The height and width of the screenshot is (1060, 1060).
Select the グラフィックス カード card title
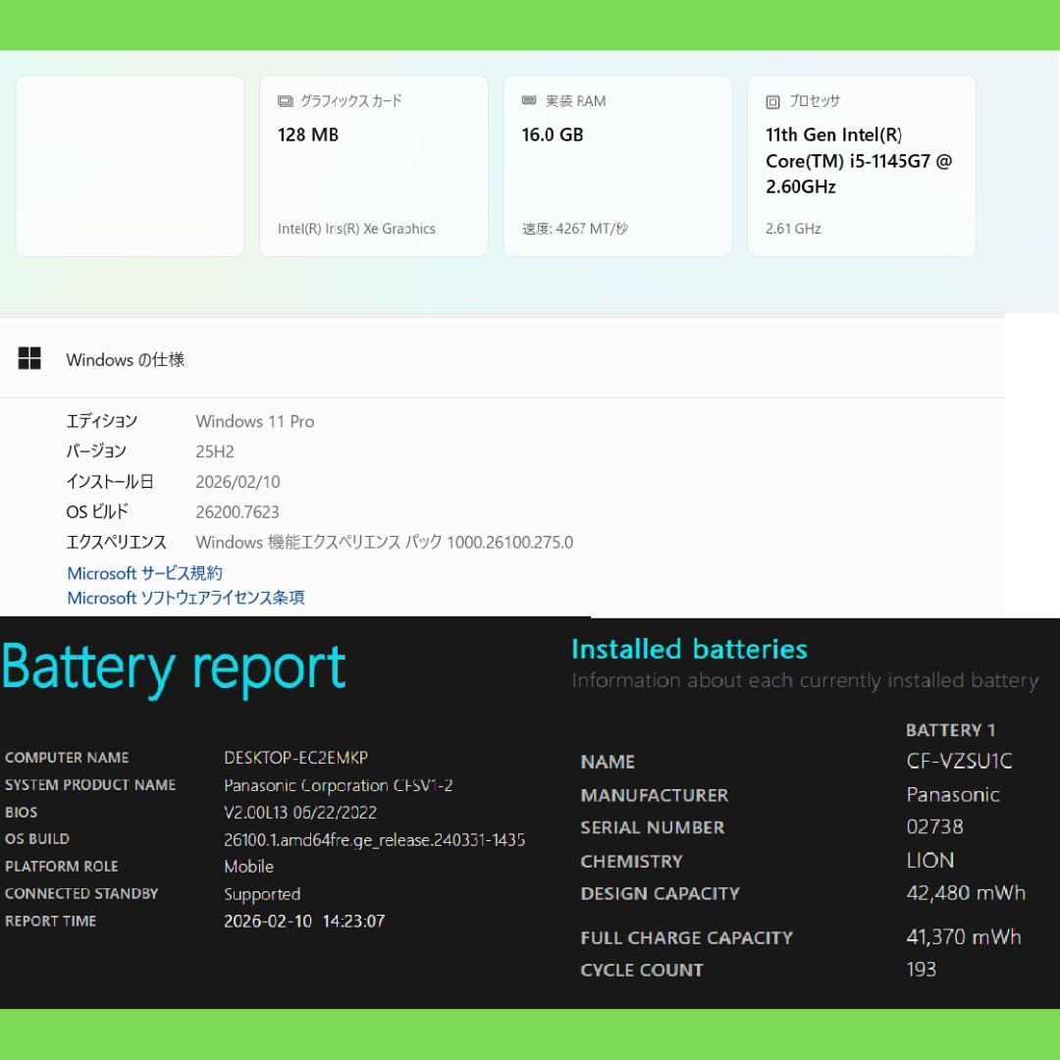350,101
